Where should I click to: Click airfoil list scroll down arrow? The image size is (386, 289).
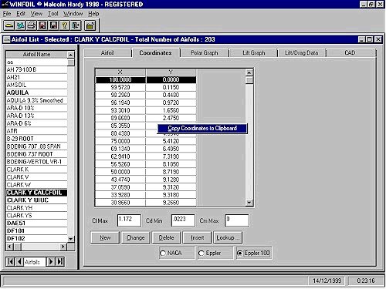[x=71, y=239]
